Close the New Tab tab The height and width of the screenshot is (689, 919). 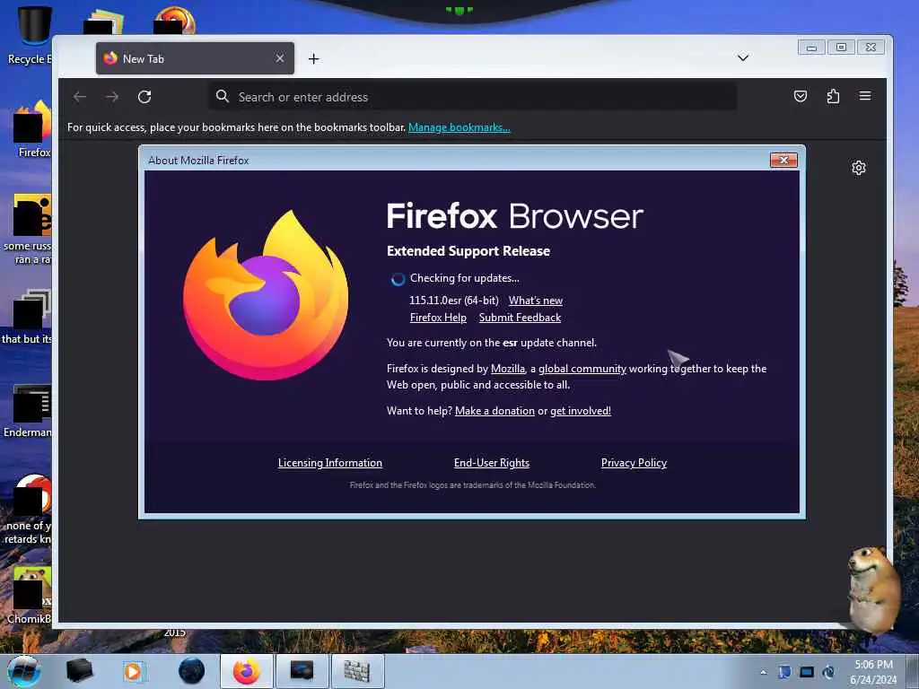tap(280, 58)
